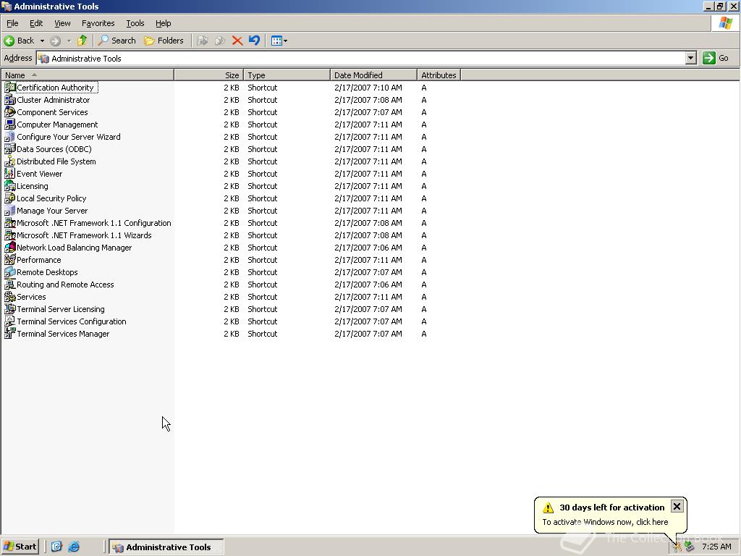The width and height of the screenshot is (741, 556).
Task: Select Terminal Services Configuration icon
Action: [9, 321]
